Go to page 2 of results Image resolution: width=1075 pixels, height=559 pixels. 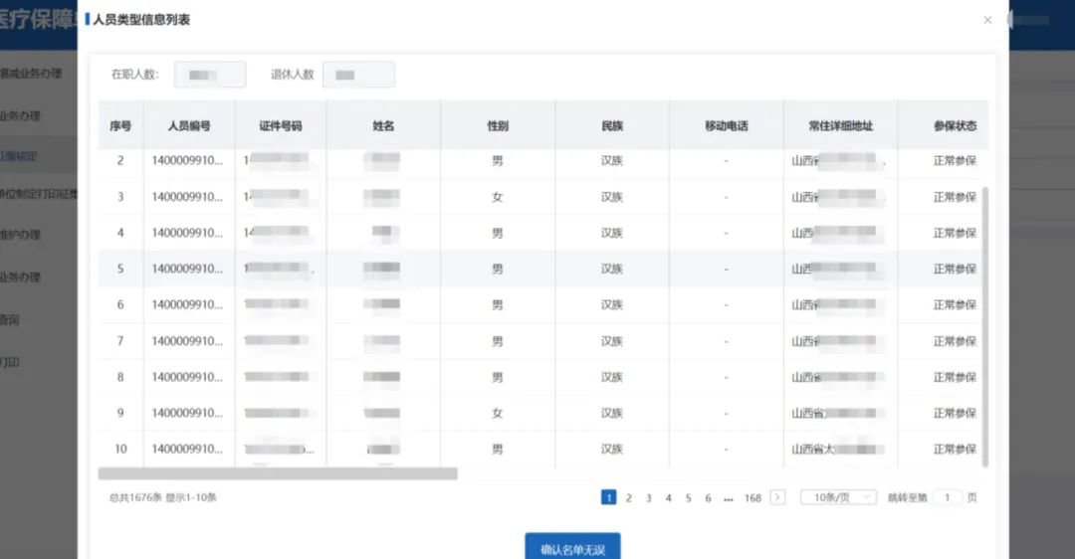point(628,497)
